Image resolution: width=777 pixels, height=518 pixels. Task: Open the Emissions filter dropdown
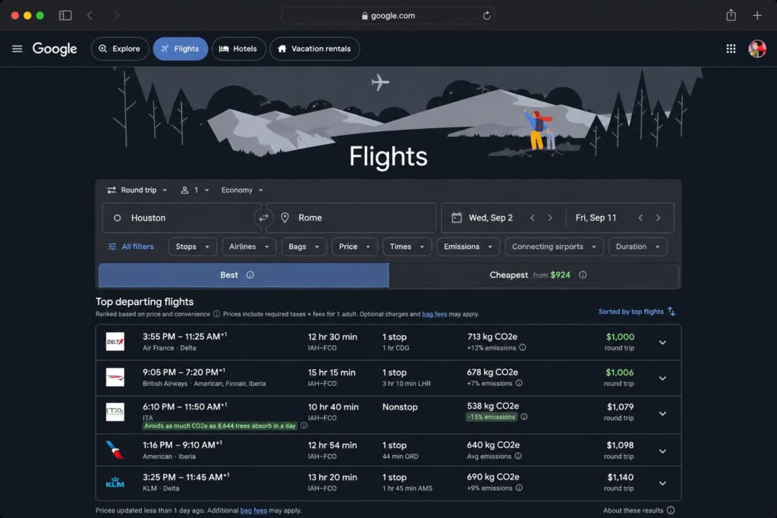click(467, 246)
